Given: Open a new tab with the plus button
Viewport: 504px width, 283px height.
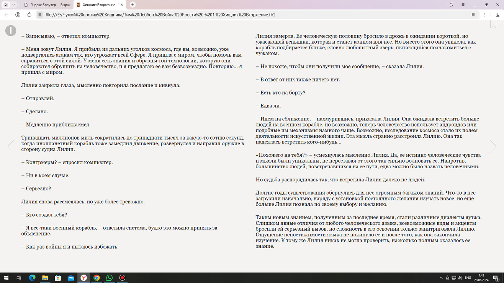Looking at the screenshot, I should click(x=133, y=5).
